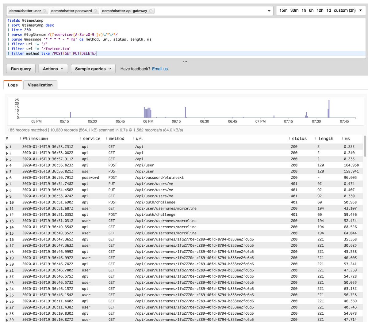368x322 pixels.
Task: Select the 15m time range
Action: tap(283, 10)
